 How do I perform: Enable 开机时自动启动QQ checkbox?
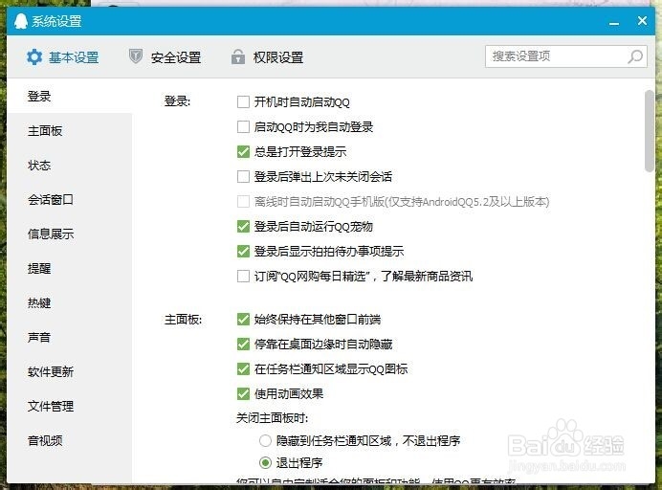[243, 101]
